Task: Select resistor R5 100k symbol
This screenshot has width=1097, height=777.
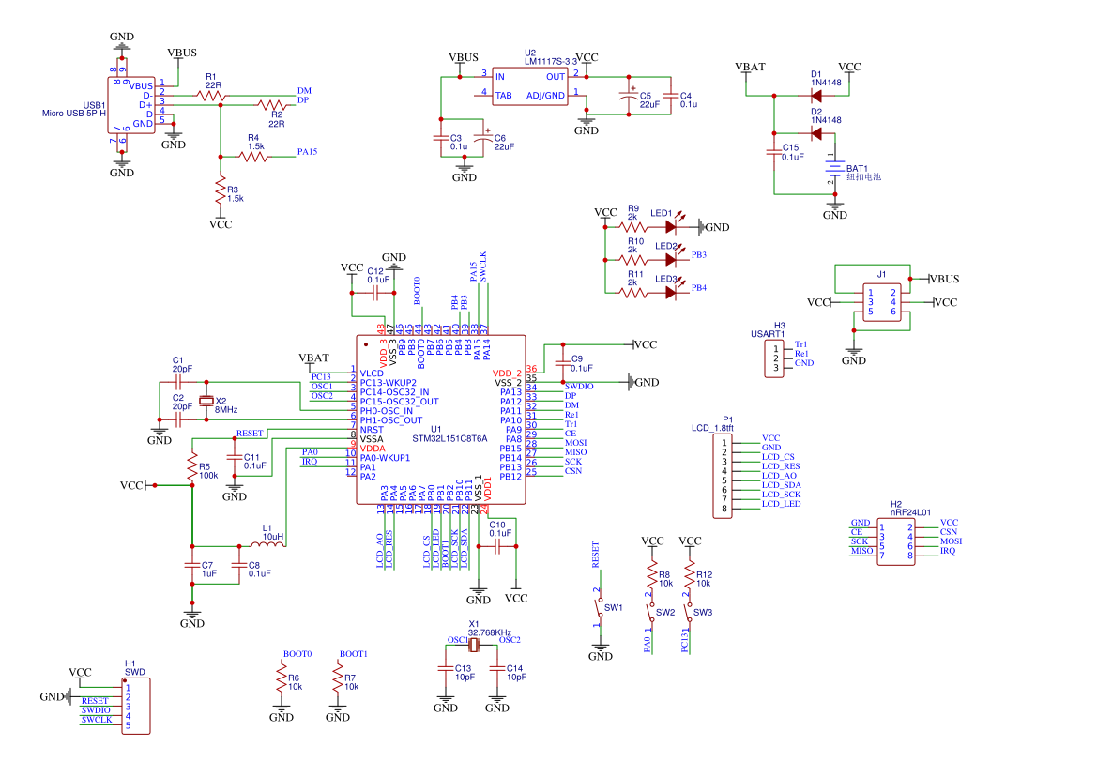Action: coord(192,467)
